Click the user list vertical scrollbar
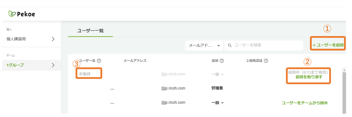Screen dimensions: 352x117 click(x=344, y=92)
